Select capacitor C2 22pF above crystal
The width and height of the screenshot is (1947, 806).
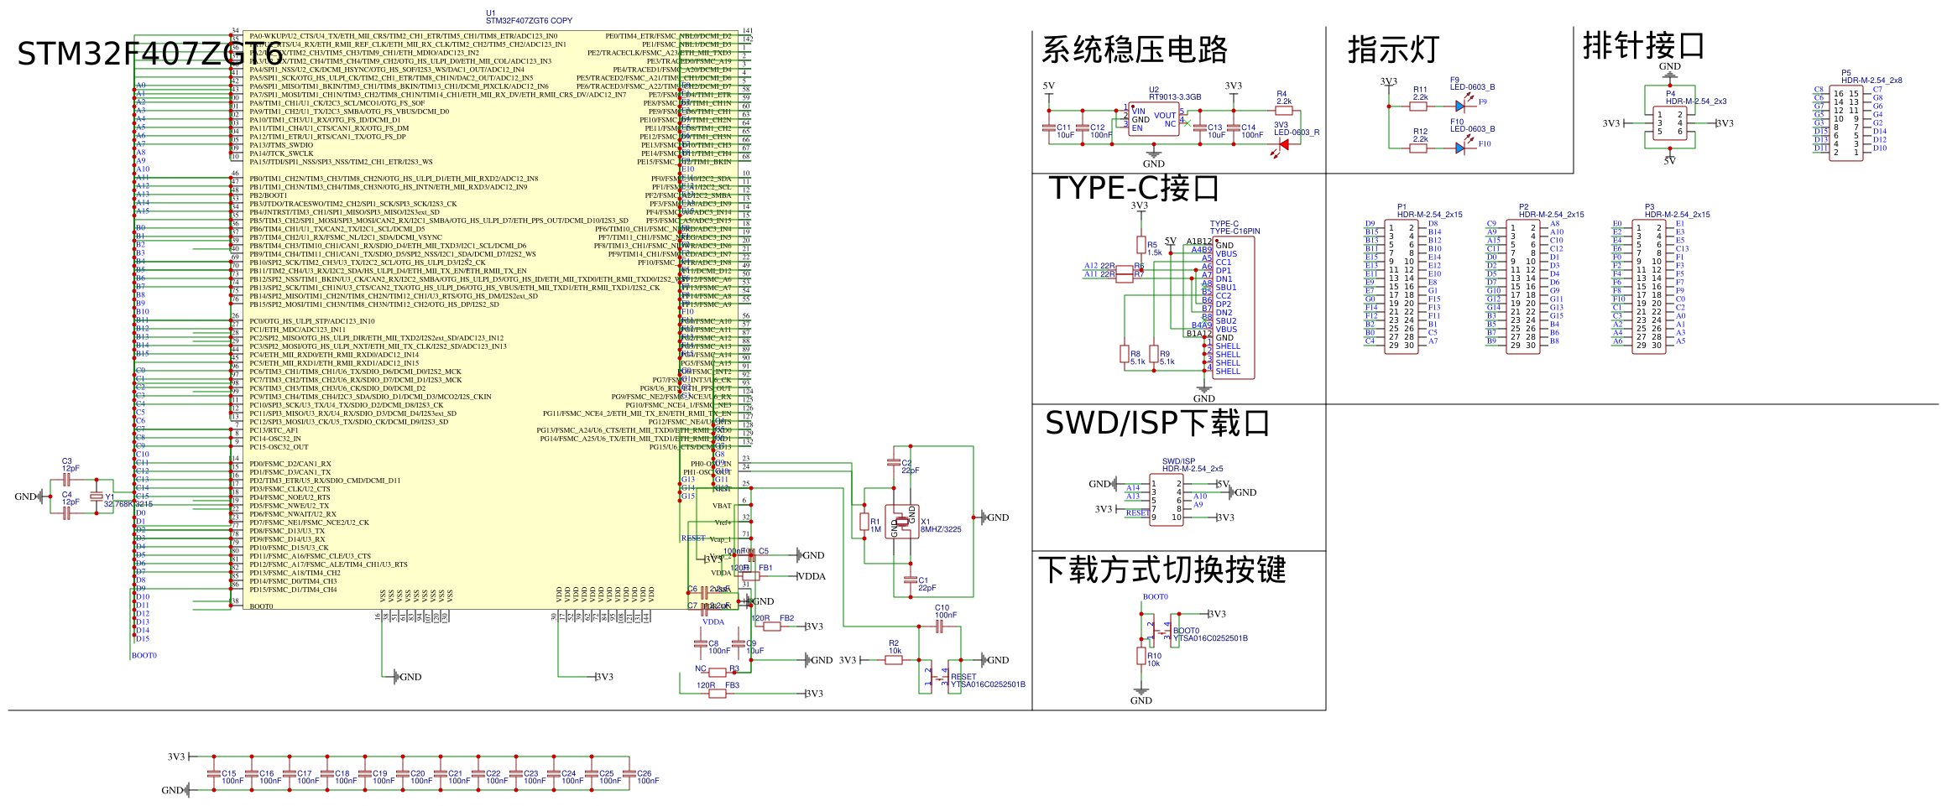pyautogui.click(x=894, y=462)
